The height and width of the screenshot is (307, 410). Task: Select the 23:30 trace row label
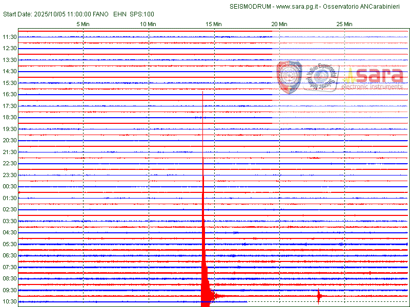click(x=10, y=175)
